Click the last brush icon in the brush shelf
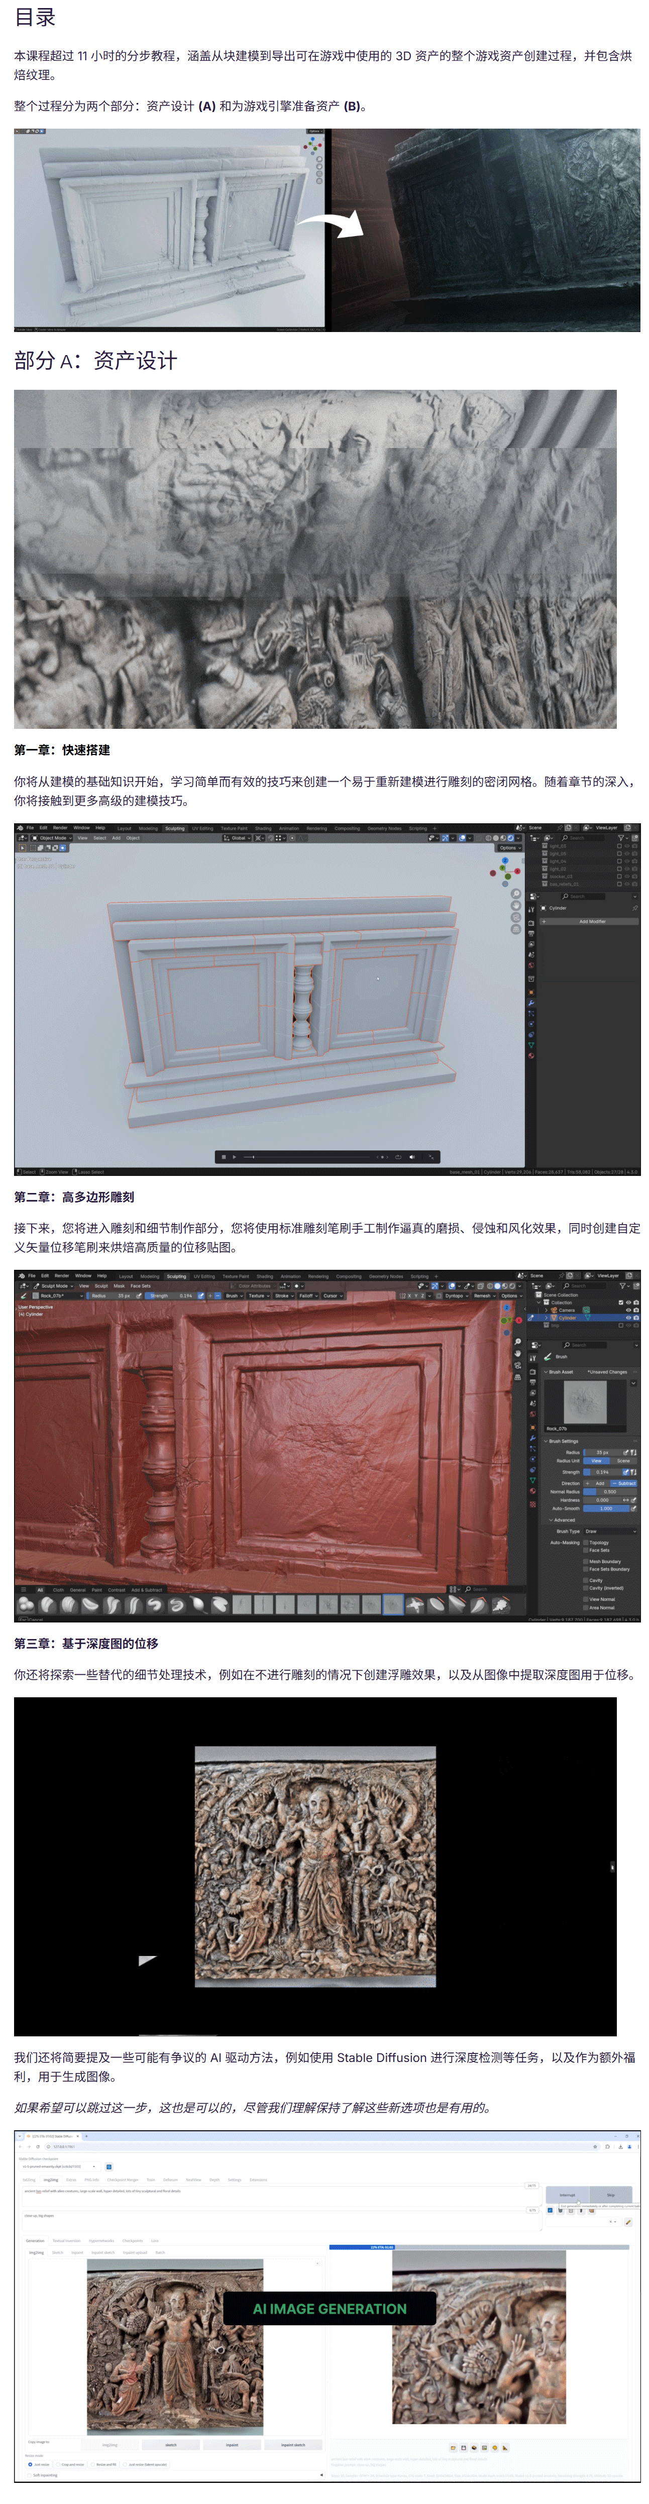The width and height of the screenshot is (649, 2504). tap(500, 1604)
